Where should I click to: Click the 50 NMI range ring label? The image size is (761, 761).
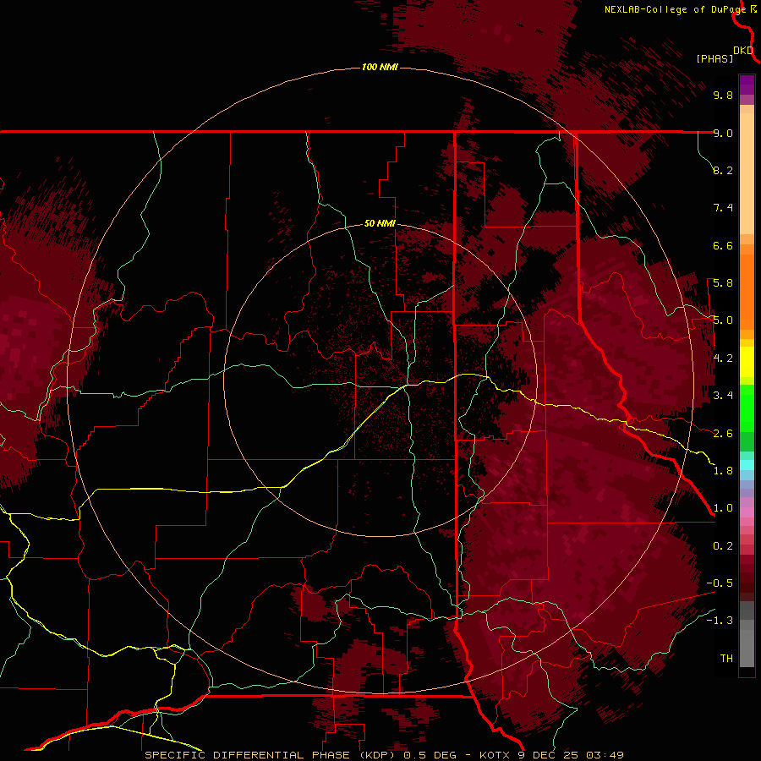[380, 223]
